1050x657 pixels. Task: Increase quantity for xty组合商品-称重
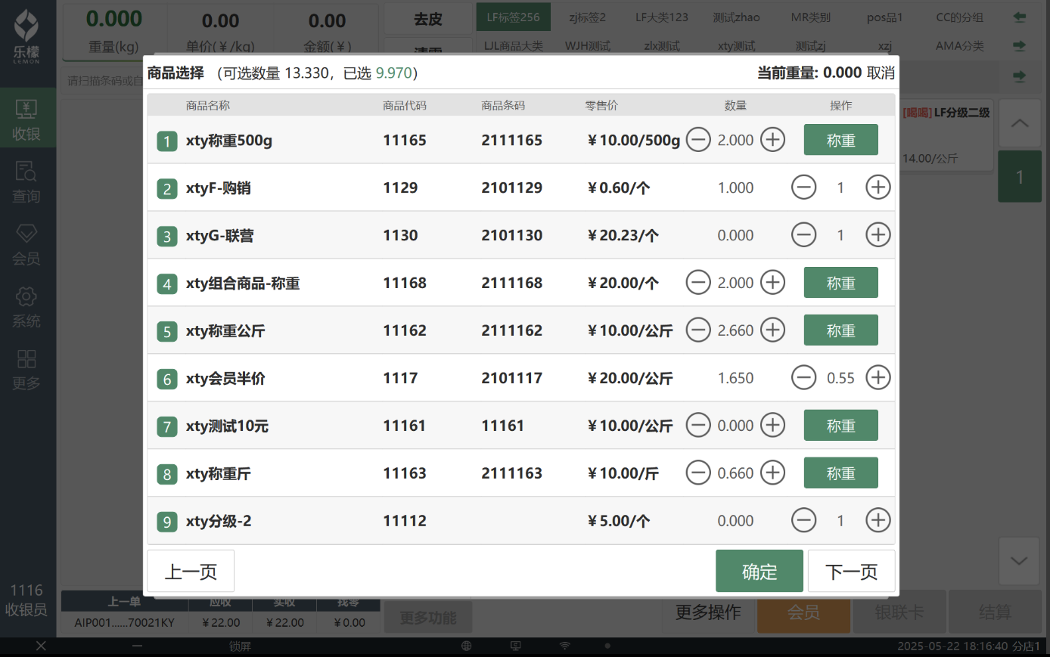(x=772, y=283)
